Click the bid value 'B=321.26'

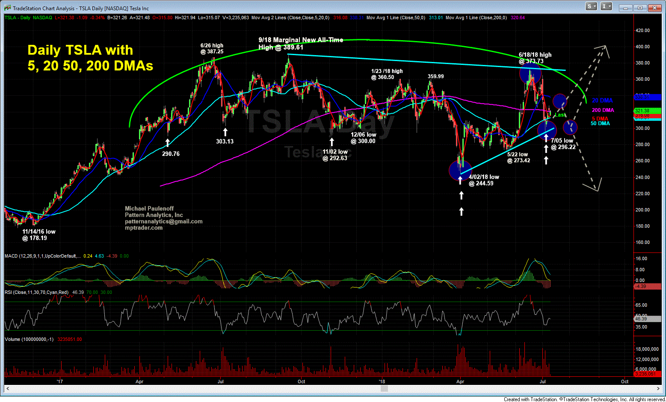117,18
